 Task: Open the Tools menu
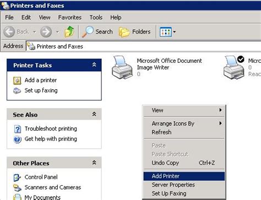click(96, 18)
